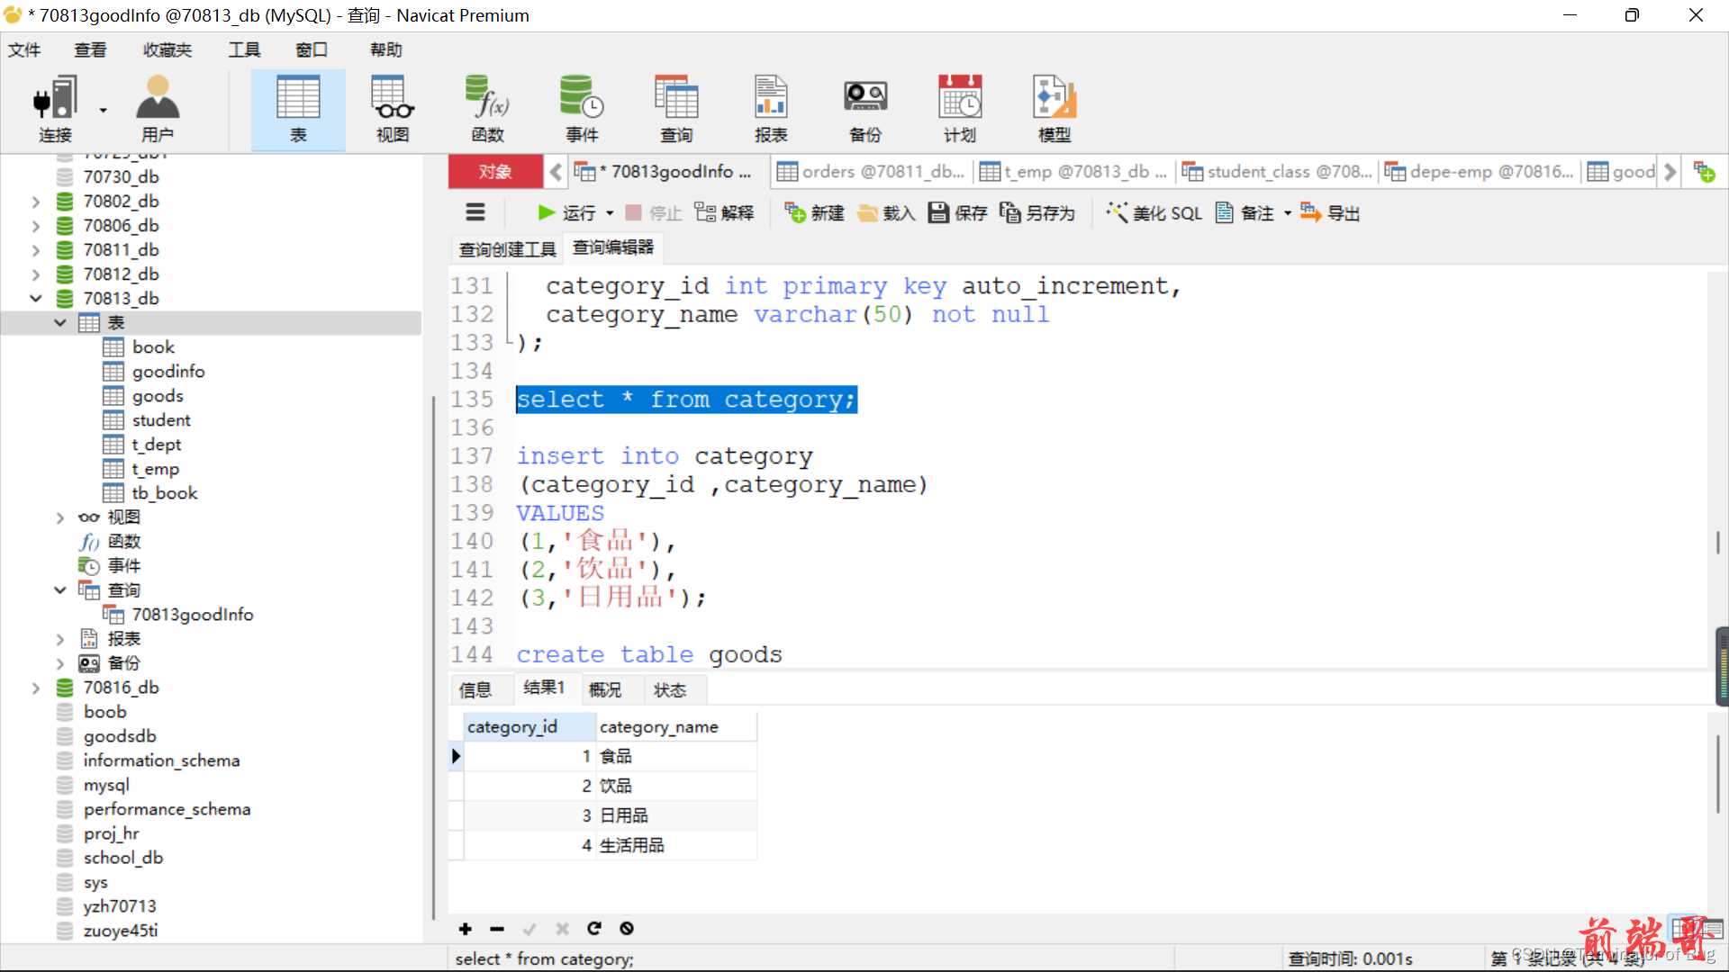The width and height of the screenshot is (1729, 972).
Task: Select the Event (事件) toolbar icon
Action: [x=582, y=109]
